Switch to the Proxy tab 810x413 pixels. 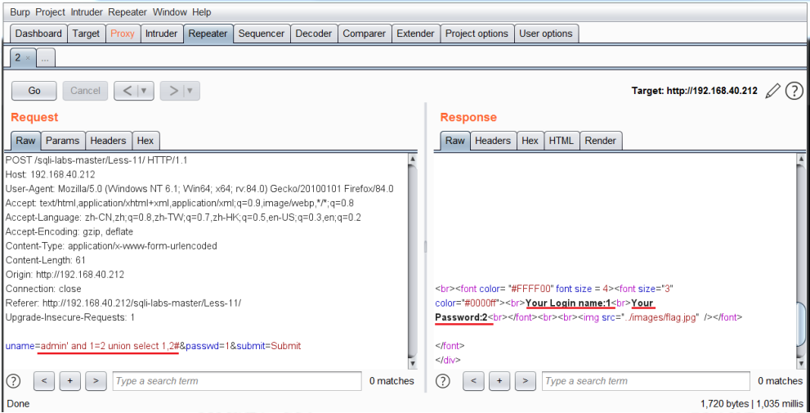click(123, 34)
